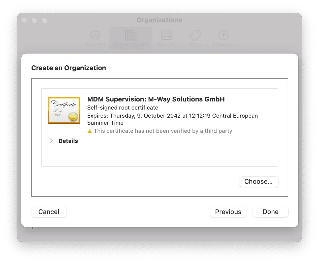The image size is (319, 263).
Task: Click the Organizations window title bar text
Action: (159, 20)
